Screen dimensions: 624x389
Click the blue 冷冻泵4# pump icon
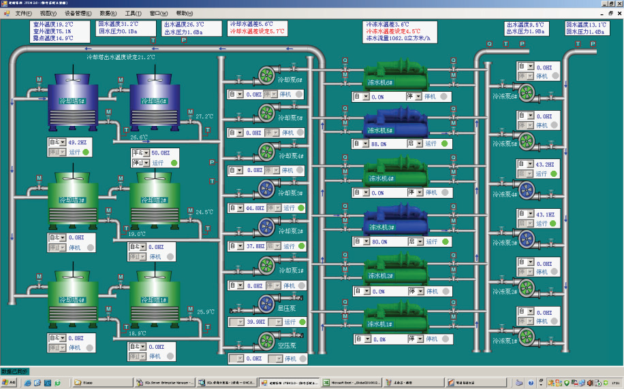(x=526, y=190)
